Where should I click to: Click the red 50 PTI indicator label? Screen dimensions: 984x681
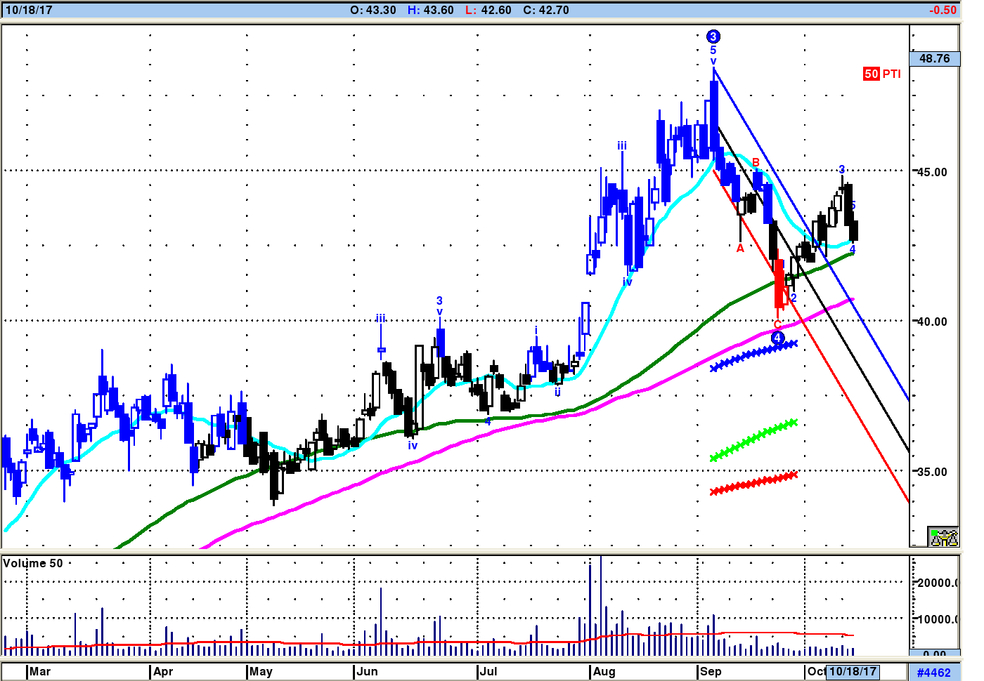[882, 74]
